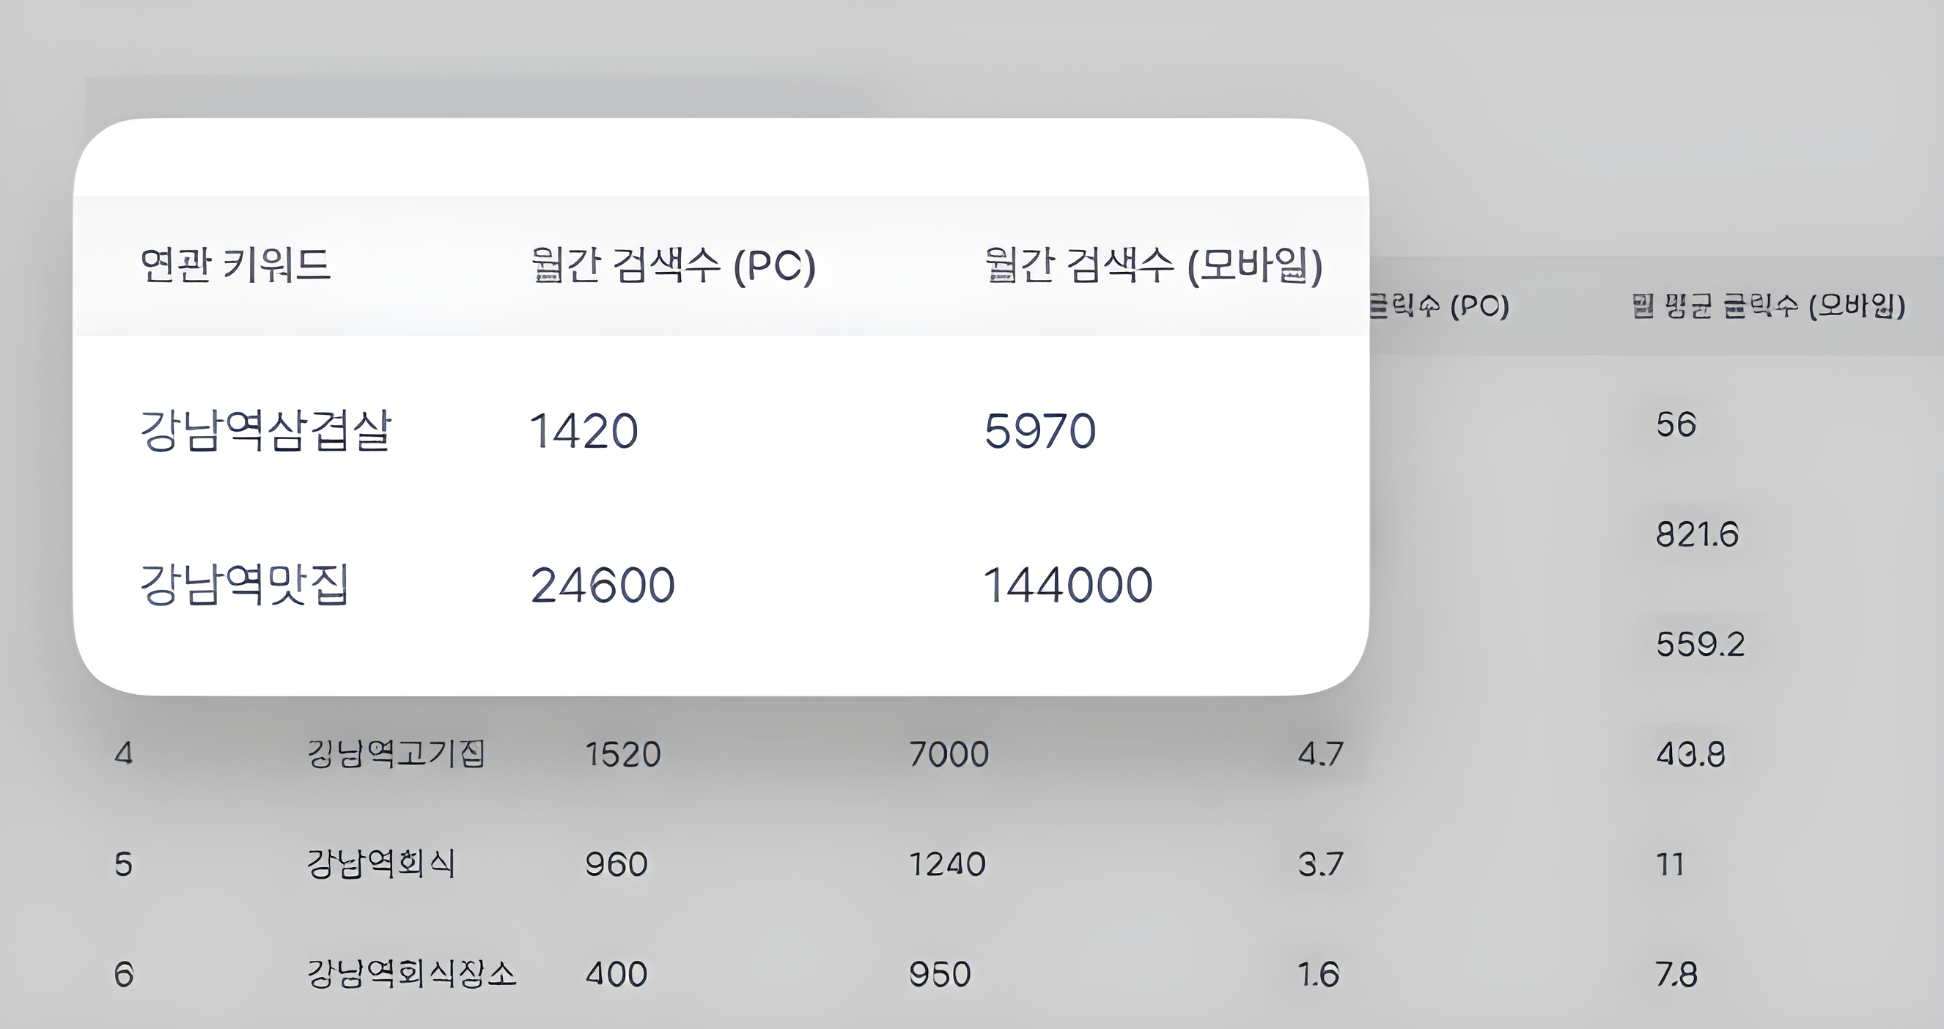Image resolution: width=1944 pixels, height=1029 pixels.
Task: Sort by 월간 검색수 (PC) header
Action: [x=672, y=265]
